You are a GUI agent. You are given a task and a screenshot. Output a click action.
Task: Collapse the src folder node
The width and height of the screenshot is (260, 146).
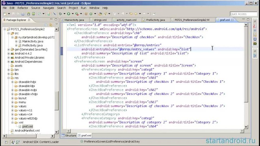point(9,33)
